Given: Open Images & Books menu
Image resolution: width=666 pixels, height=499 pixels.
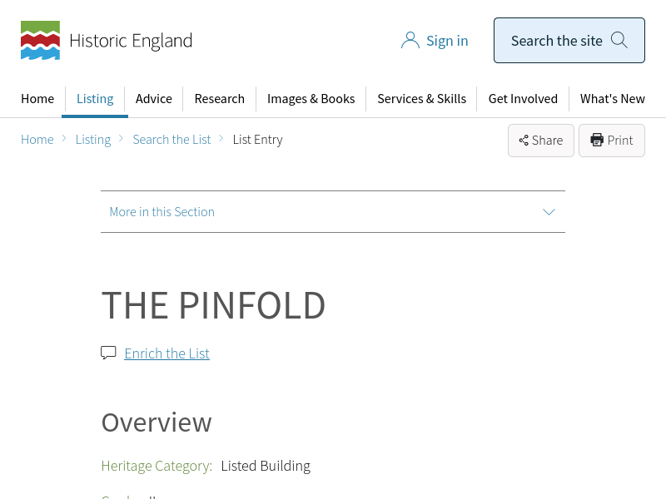Looking at the screenshot, I should 311,98.
